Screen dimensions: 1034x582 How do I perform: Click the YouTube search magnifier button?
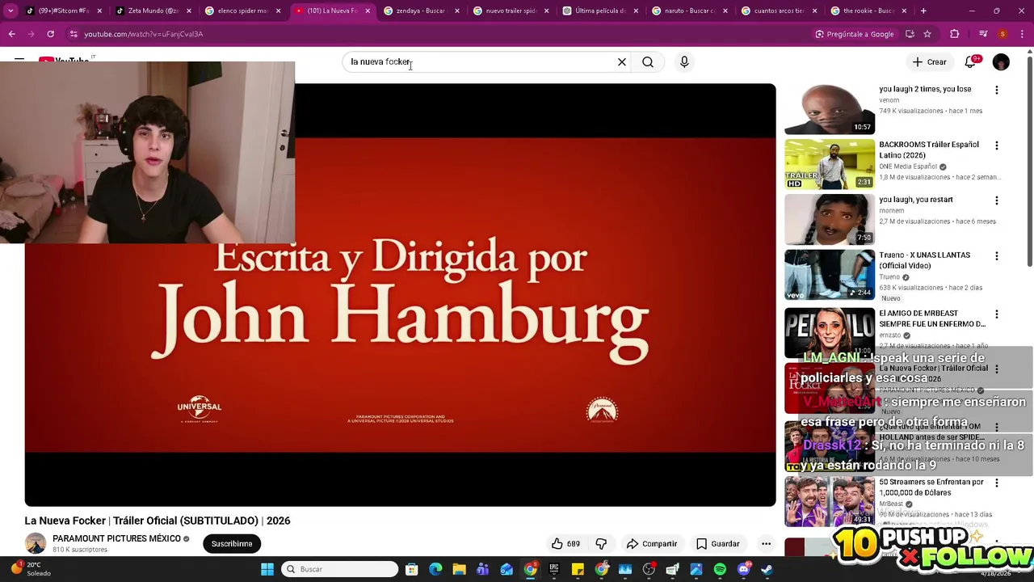point(648,62)
